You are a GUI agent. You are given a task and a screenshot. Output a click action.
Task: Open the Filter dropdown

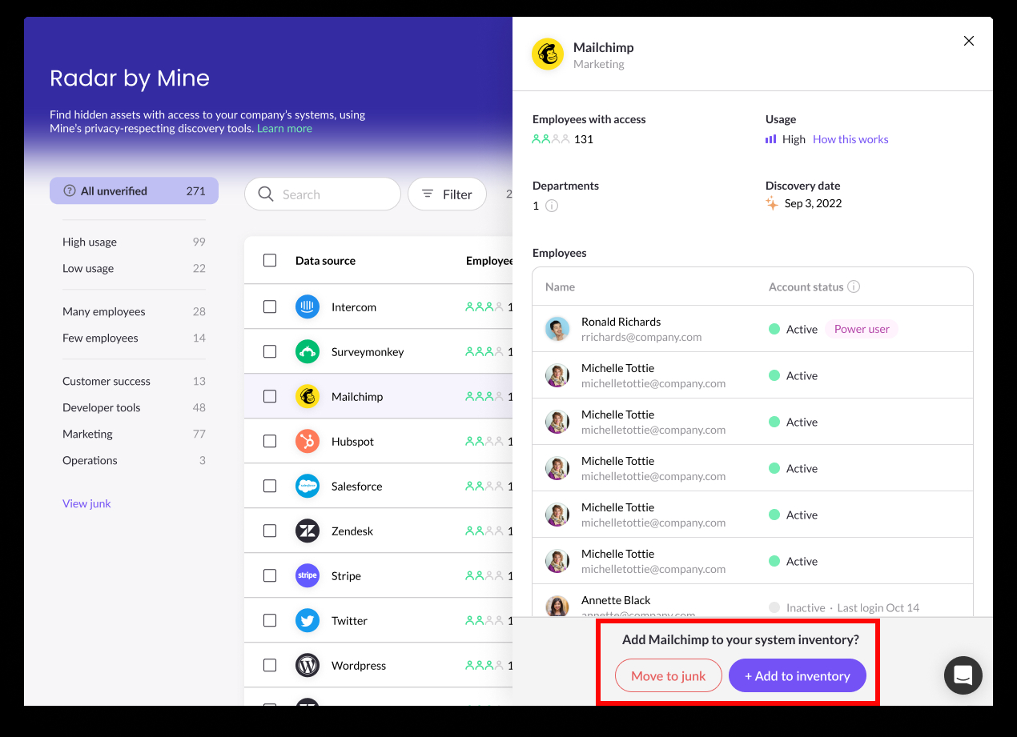[x=447, y=194]
